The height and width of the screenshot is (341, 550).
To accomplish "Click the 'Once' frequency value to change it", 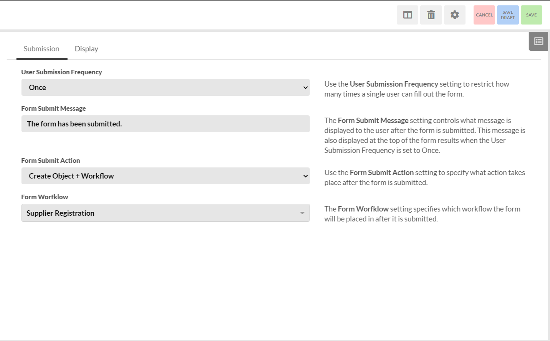I will pos(36,87).
